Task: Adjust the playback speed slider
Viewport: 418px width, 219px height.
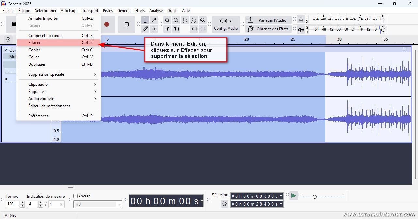Action: pyautogui.click(x=314, y=197)
